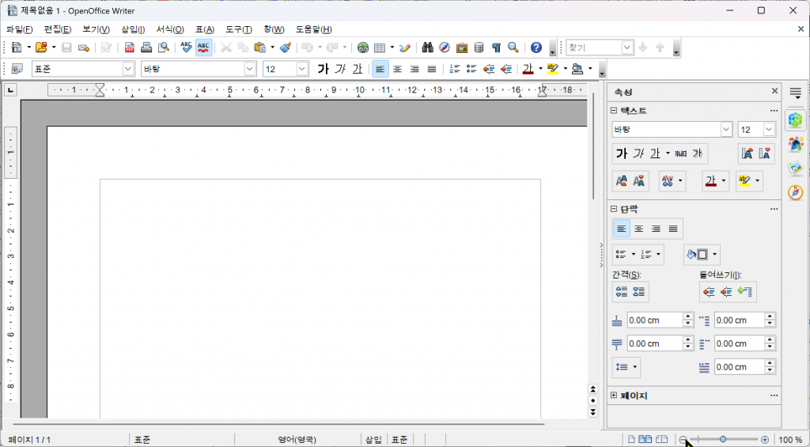Increase above paragraph spacing value

click(x=687, y=316)
